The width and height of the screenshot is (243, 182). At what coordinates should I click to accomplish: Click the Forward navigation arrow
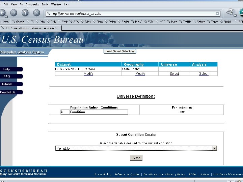(x=13, y=13)
